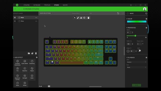Collapse the Add Effect section
The image size is (161, 91).
[x=14, y=57]
